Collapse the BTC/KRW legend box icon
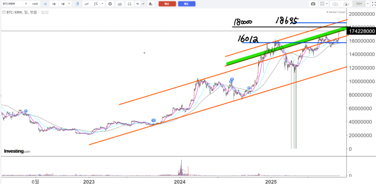 pos(4,12)
